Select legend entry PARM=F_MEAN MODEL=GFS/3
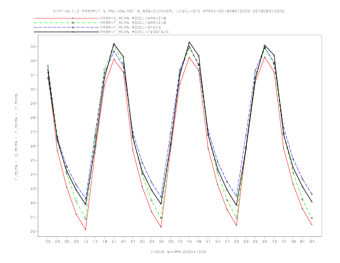Image resolution: width=340 pixels, height=263 pixels. click(131, 28)
